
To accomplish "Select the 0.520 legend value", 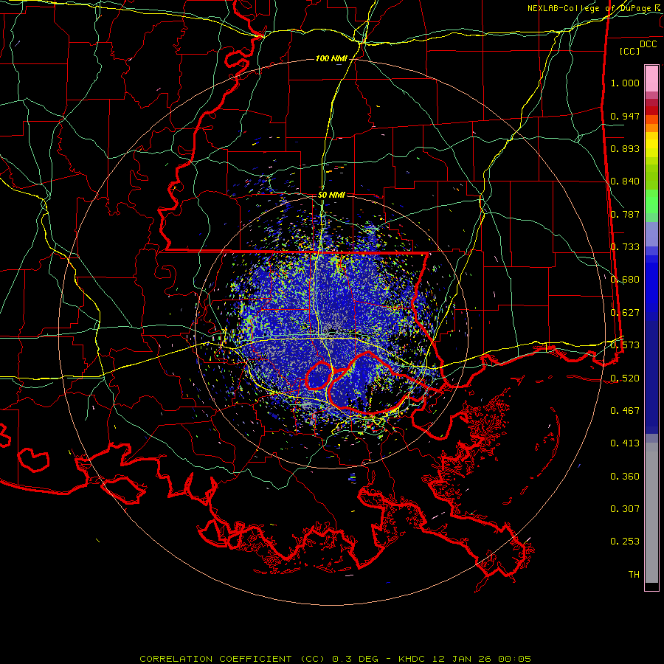I will [x=625, y=378].
